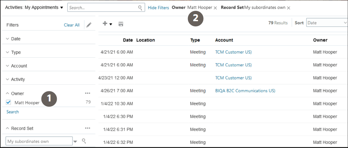Remove the My subordinates own record set chip
Screen dimensions: 348x148
tap(288, 8)
